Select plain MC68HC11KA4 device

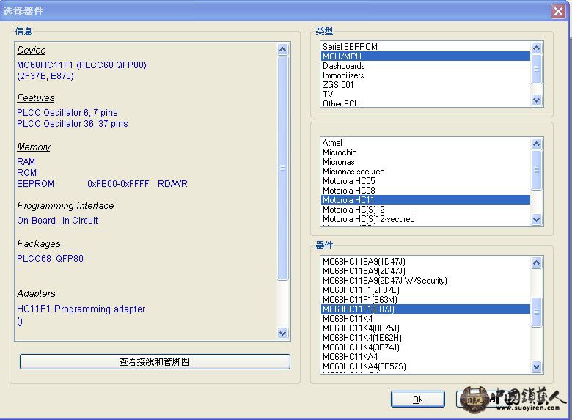coord(425,356)
